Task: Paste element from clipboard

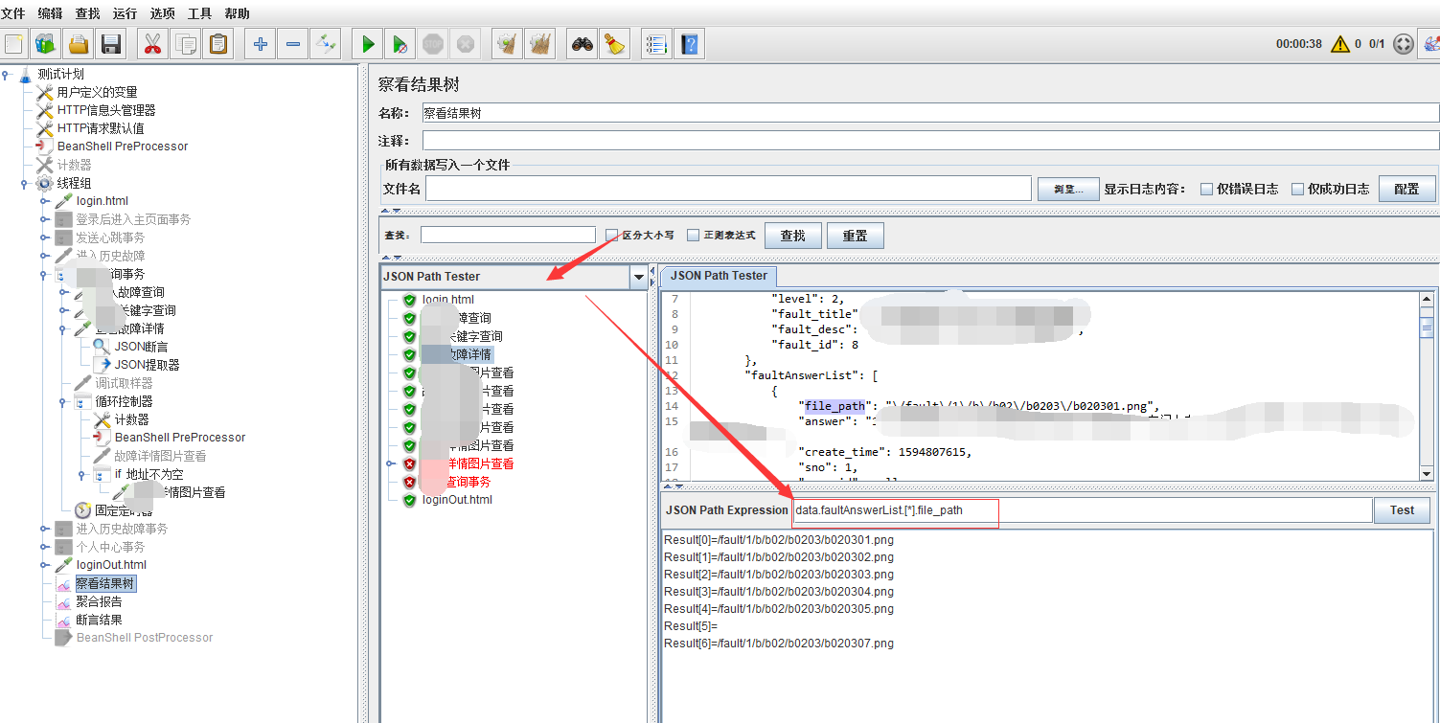Action: (218, 43)
